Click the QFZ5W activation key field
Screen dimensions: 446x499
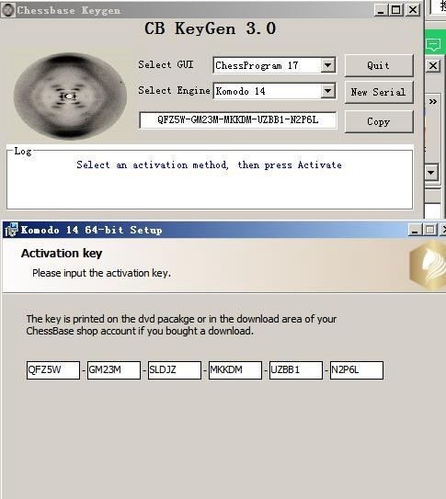(x=53, y=370)
